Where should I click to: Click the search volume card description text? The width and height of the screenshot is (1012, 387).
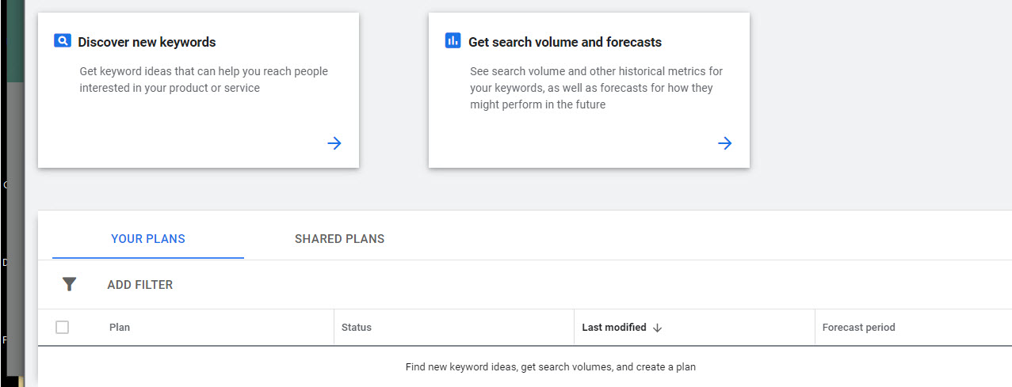point(596,88)
